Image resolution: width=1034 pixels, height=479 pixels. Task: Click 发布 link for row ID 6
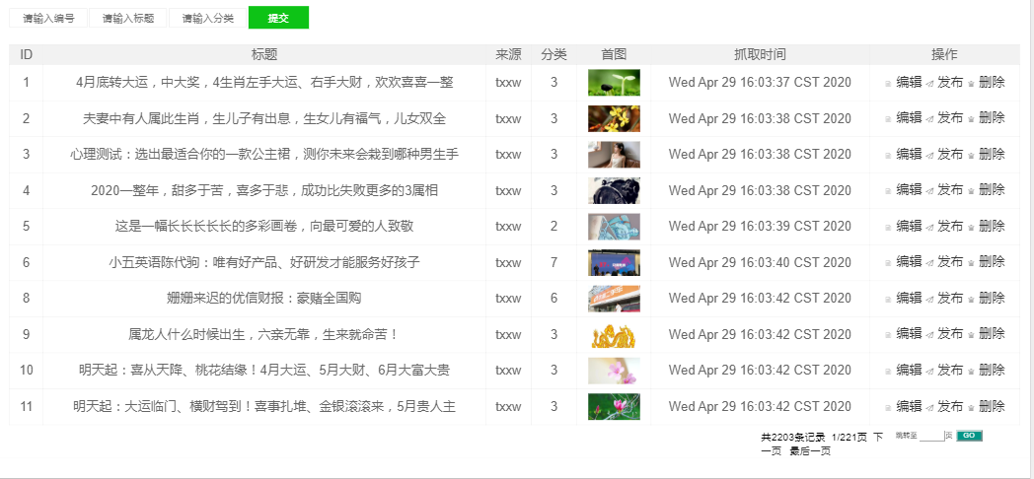tap(950, 261)
